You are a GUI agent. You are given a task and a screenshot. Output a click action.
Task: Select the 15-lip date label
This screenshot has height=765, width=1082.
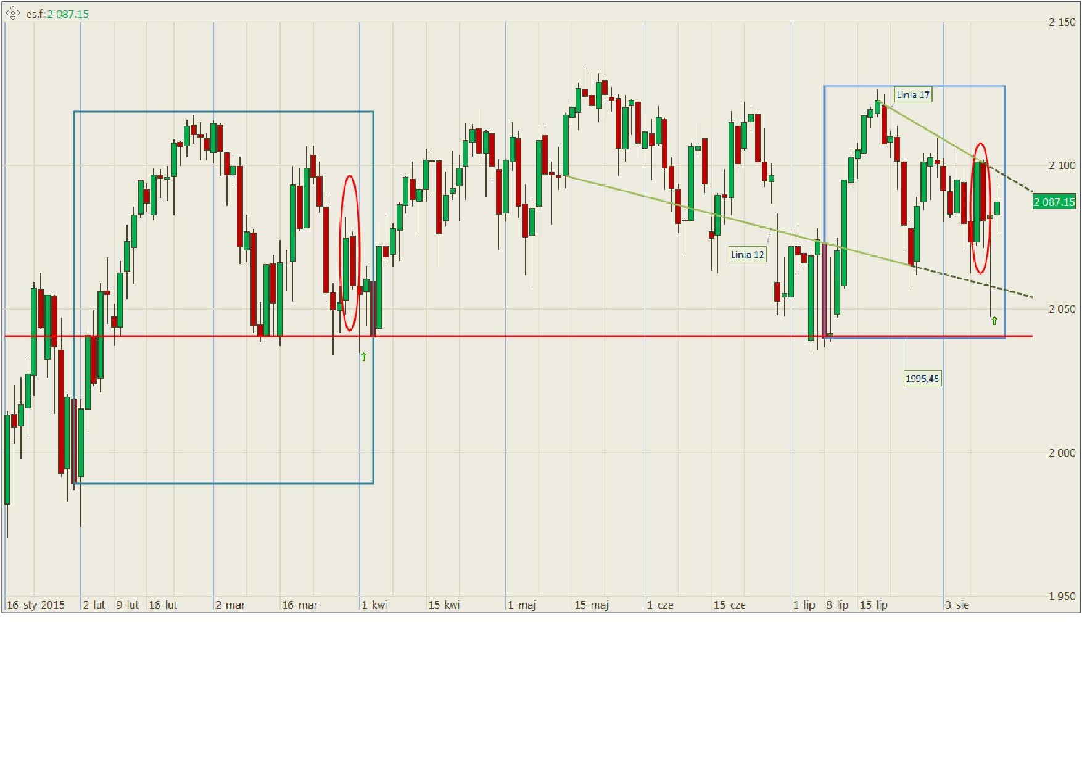[x=873, y=605]
